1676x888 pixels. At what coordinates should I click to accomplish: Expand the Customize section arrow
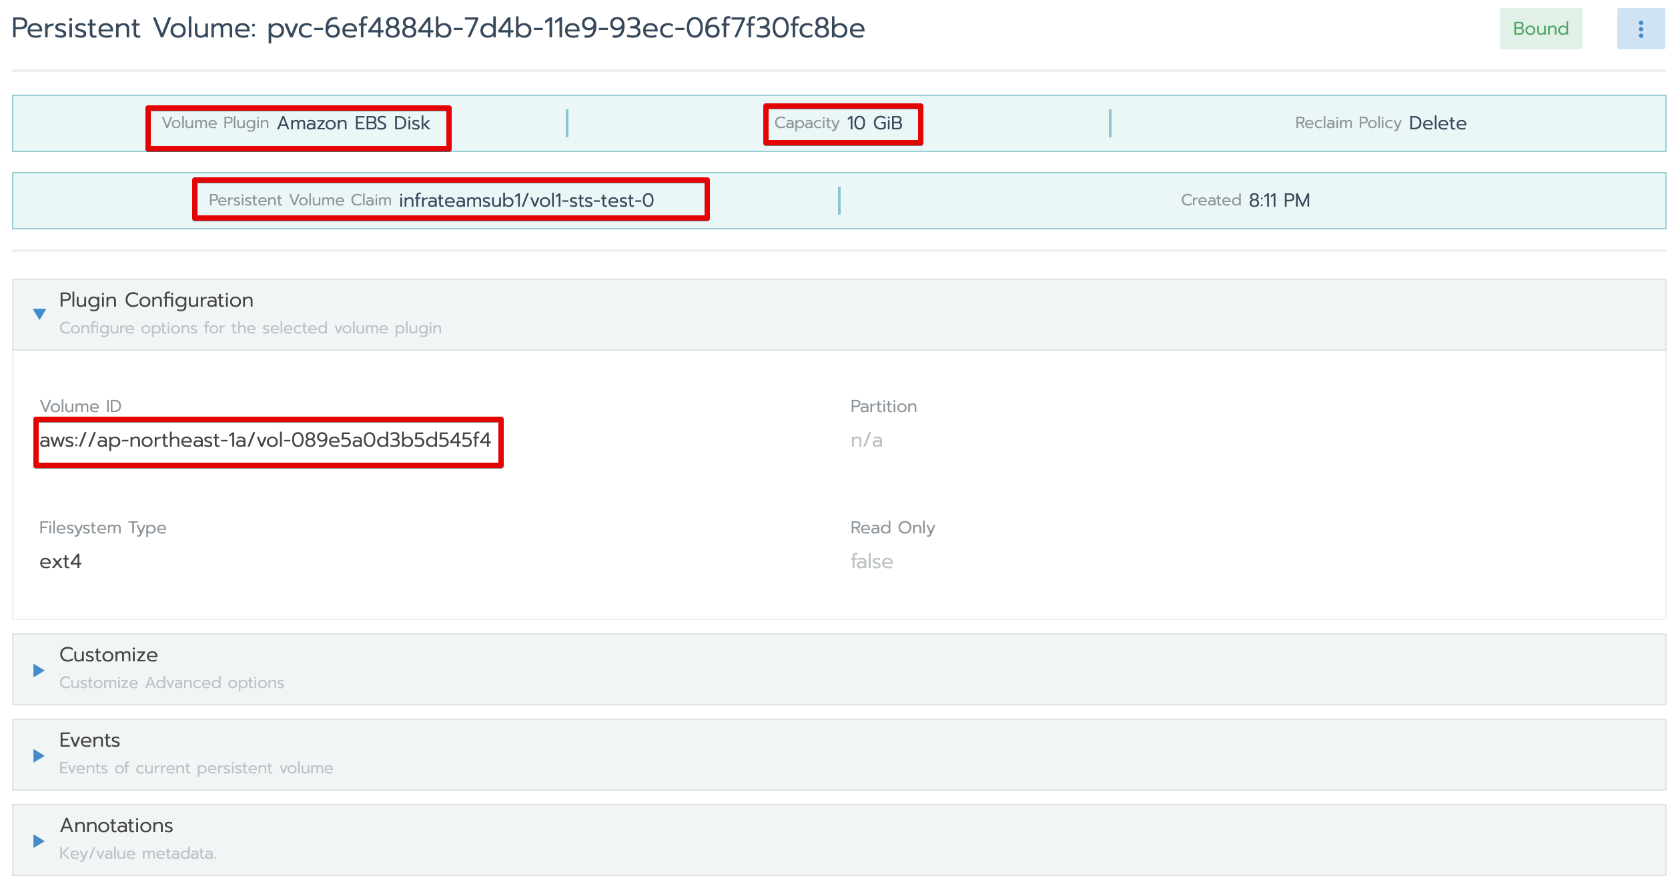point(39,670)
